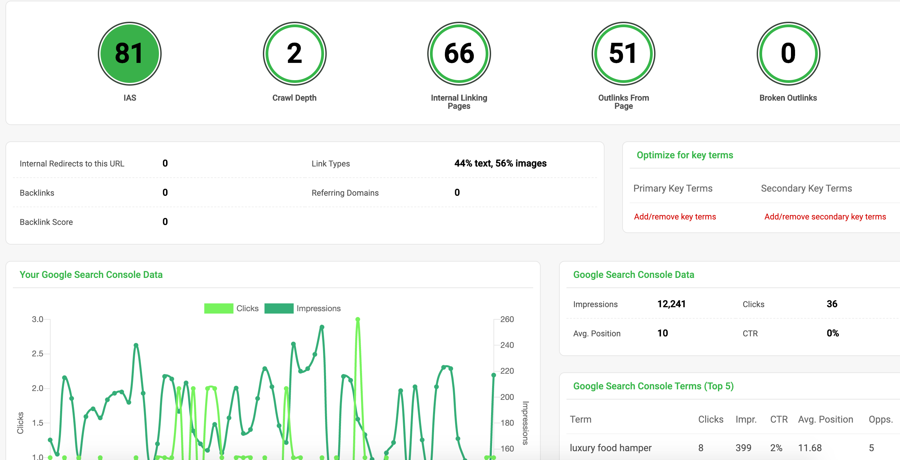Select the 'luxury food hamper' term row
The height and width of the screenshot is (460, 900).
click(x=733, y=448)
